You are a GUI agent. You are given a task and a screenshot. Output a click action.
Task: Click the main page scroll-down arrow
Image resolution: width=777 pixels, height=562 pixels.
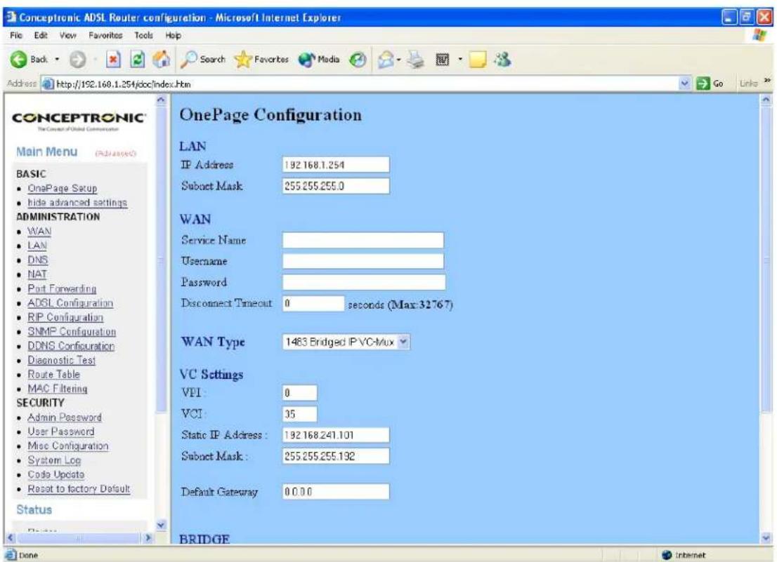tap(766, 537)
